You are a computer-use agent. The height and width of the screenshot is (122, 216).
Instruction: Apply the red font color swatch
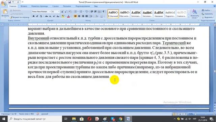point(68,16)
